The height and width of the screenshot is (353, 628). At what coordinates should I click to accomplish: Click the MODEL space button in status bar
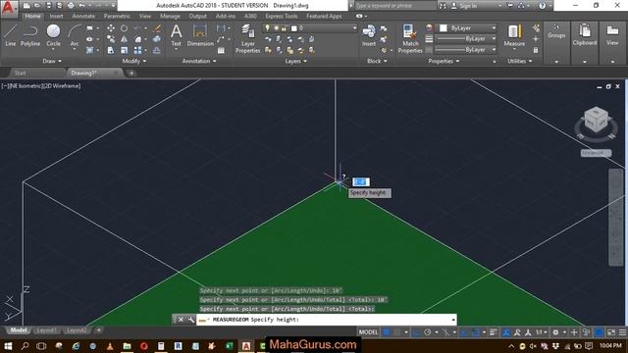tap(368, 332)
